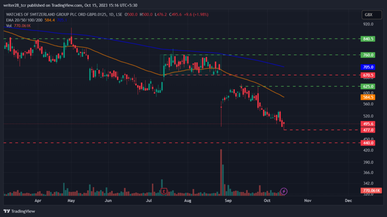Click the EMA 20/50/100/200 indicator legend

click(24, 20)
